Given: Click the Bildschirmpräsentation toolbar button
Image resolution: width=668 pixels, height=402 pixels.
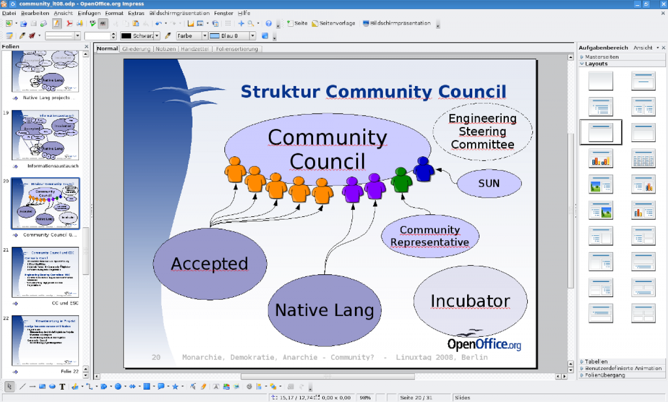Looking at the screenshot, I should click(397, 23).
